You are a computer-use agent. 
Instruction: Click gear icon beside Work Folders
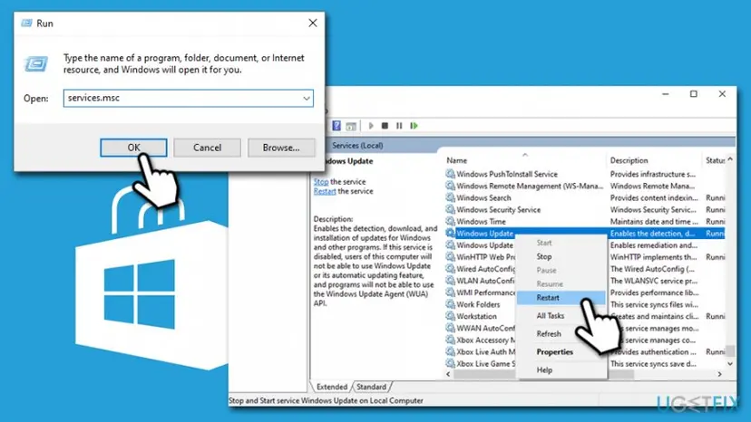click(x=450, y=303)
